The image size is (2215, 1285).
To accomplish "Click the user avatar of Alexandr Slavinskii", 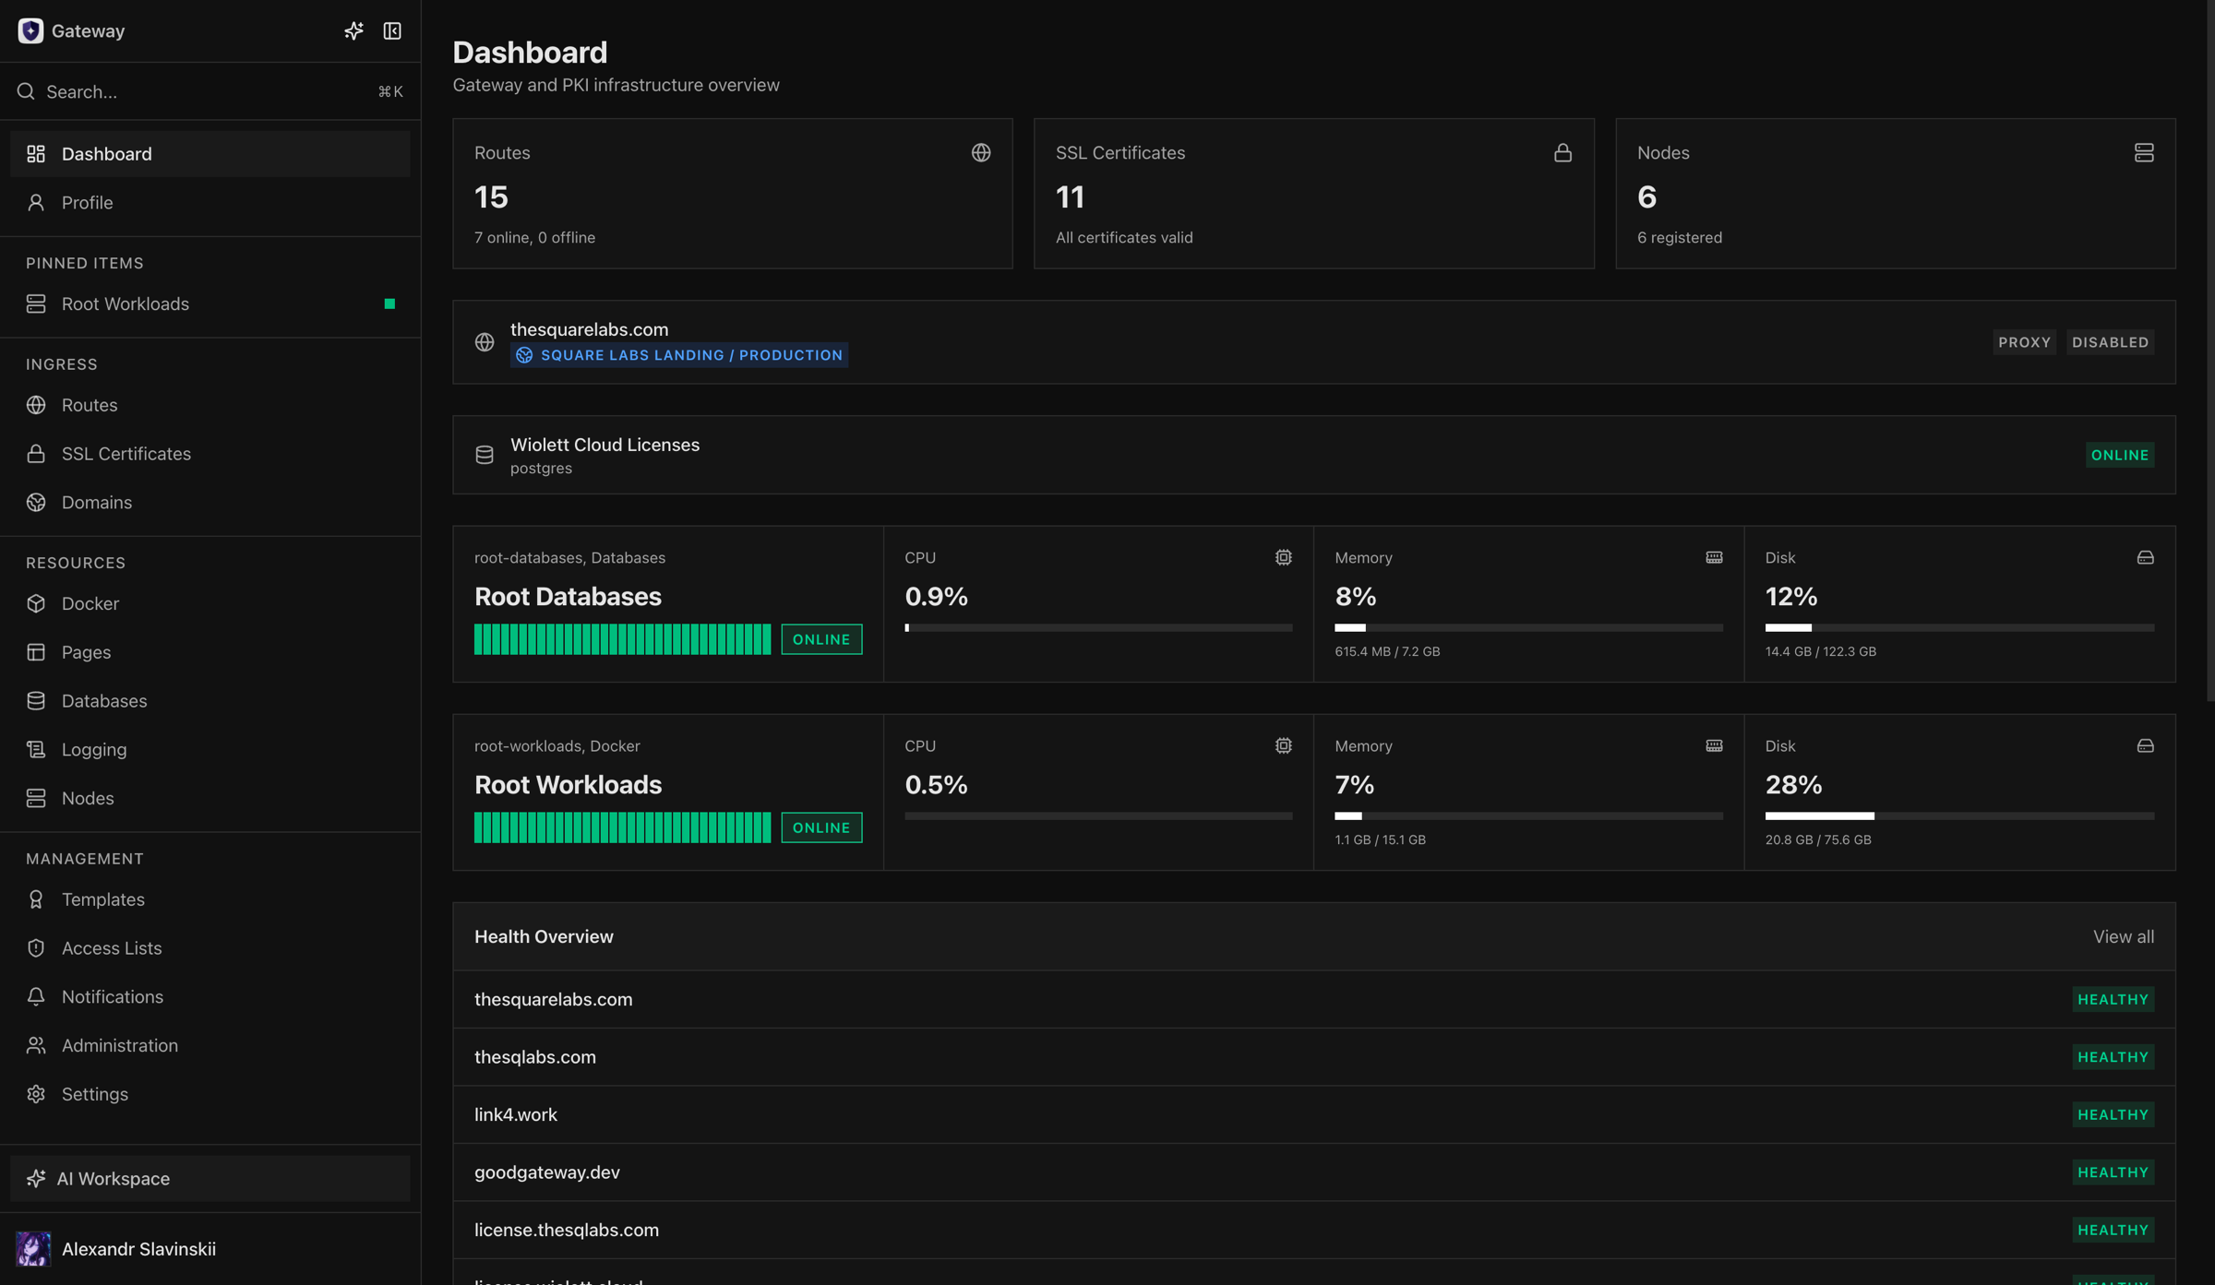I will (x=33, y=1249).
